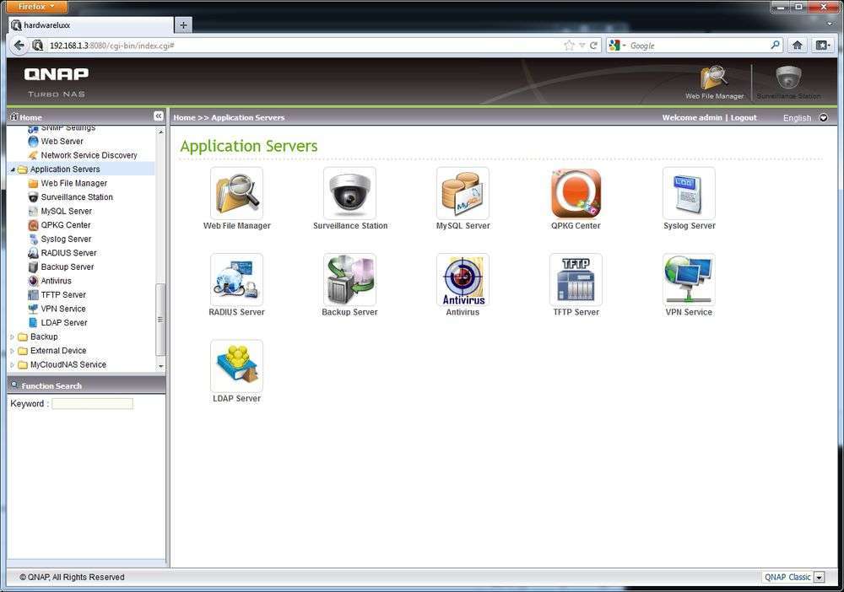Screen dimensions: 844x592
Task: Expand the External Device folder arrow
Action: click(x=13, y=351)
